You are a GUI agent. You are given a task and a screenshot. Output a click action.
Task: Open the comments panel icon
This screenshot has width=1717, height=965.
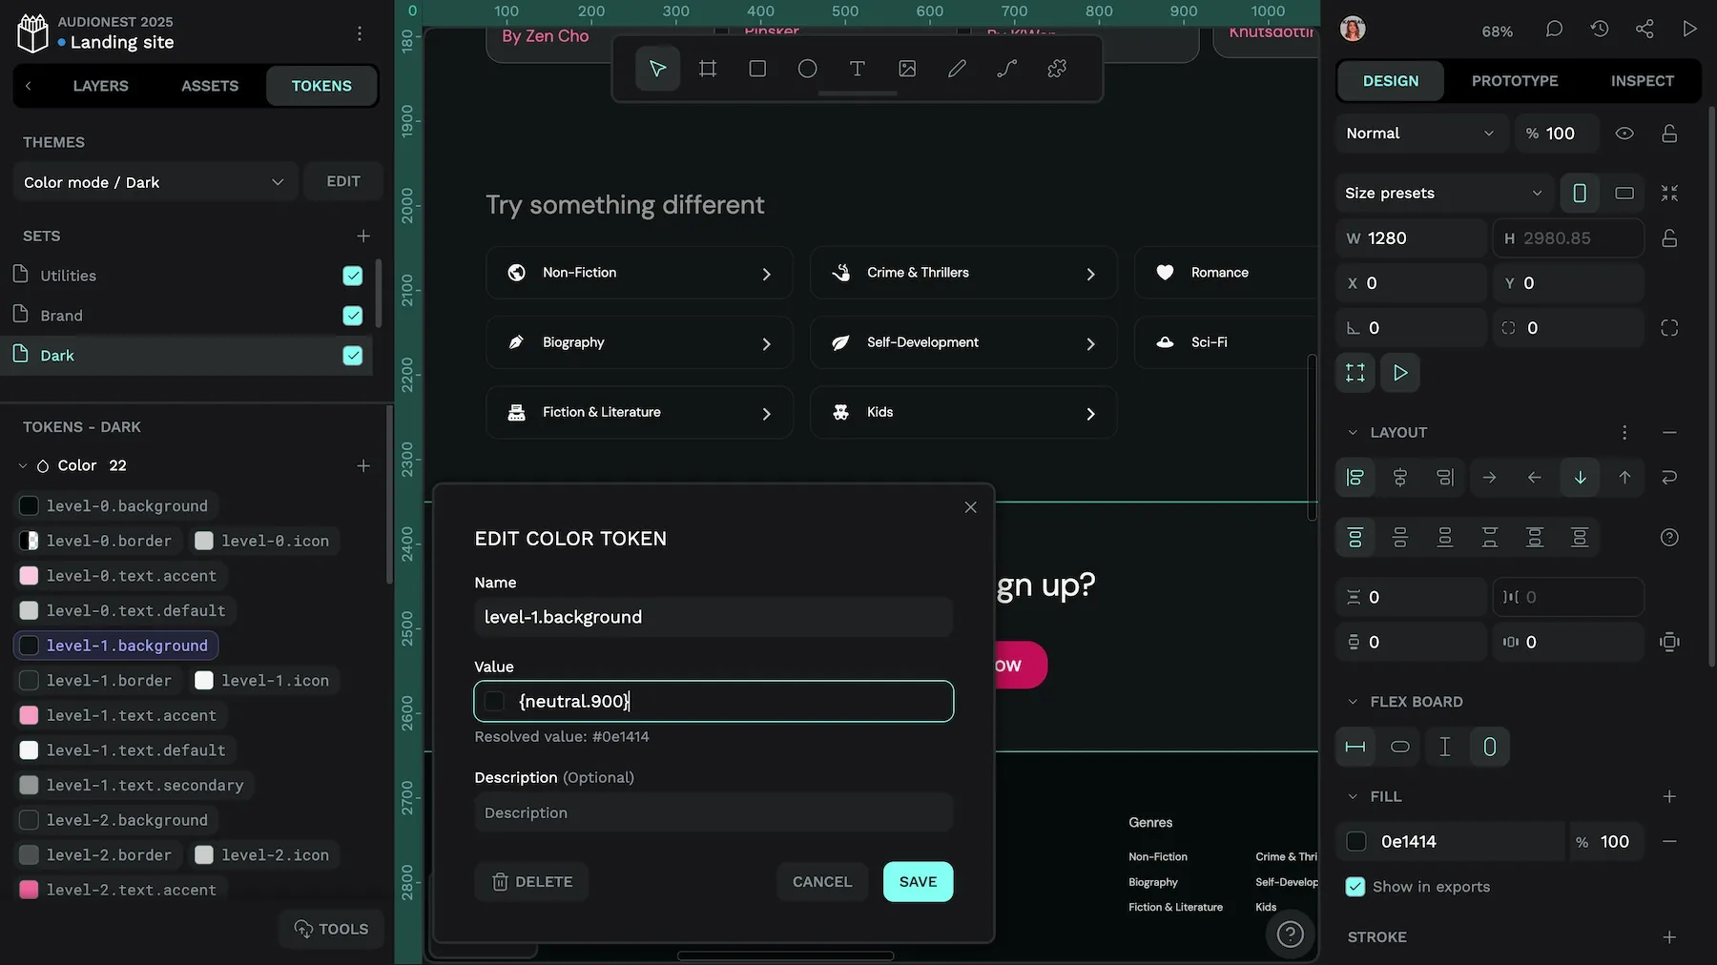coord(1554,30)
